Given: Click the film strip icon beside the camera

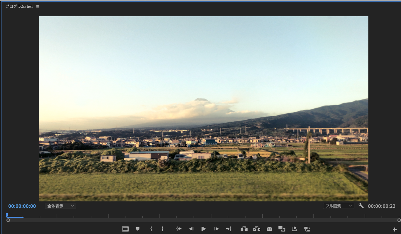Looking at the screenshot, I should click(x=282, y=229).
